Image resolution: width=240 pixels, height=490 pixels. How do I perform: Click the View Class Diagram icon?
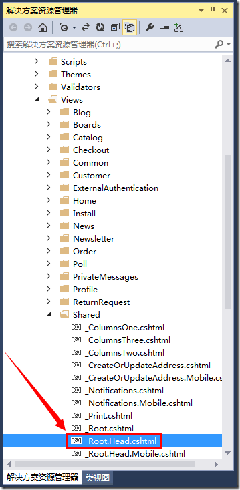pos(179,27)
